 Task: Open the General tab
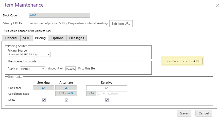(11, 38)
